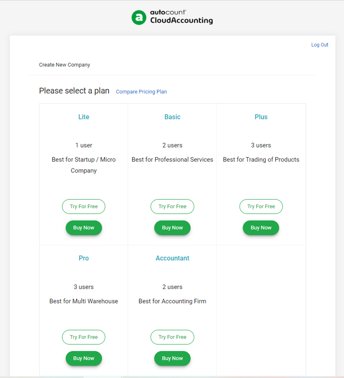The image size is (344, 378).
Task: Select the Pro plan heading
Action: click(84, 258)
